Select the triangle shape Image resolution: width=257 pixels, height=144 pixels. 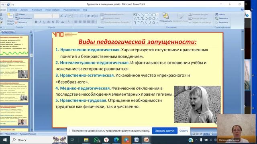coord(135,19)
